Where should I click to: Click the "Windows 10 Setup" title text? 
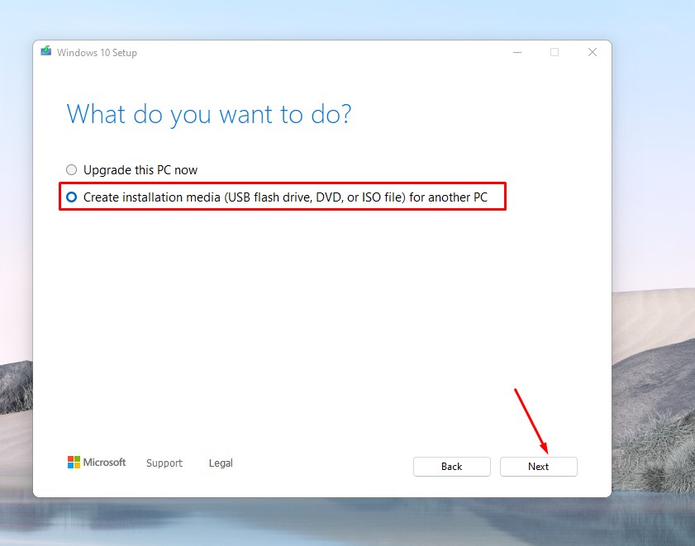pyautogui.click(x=97, y=53)
